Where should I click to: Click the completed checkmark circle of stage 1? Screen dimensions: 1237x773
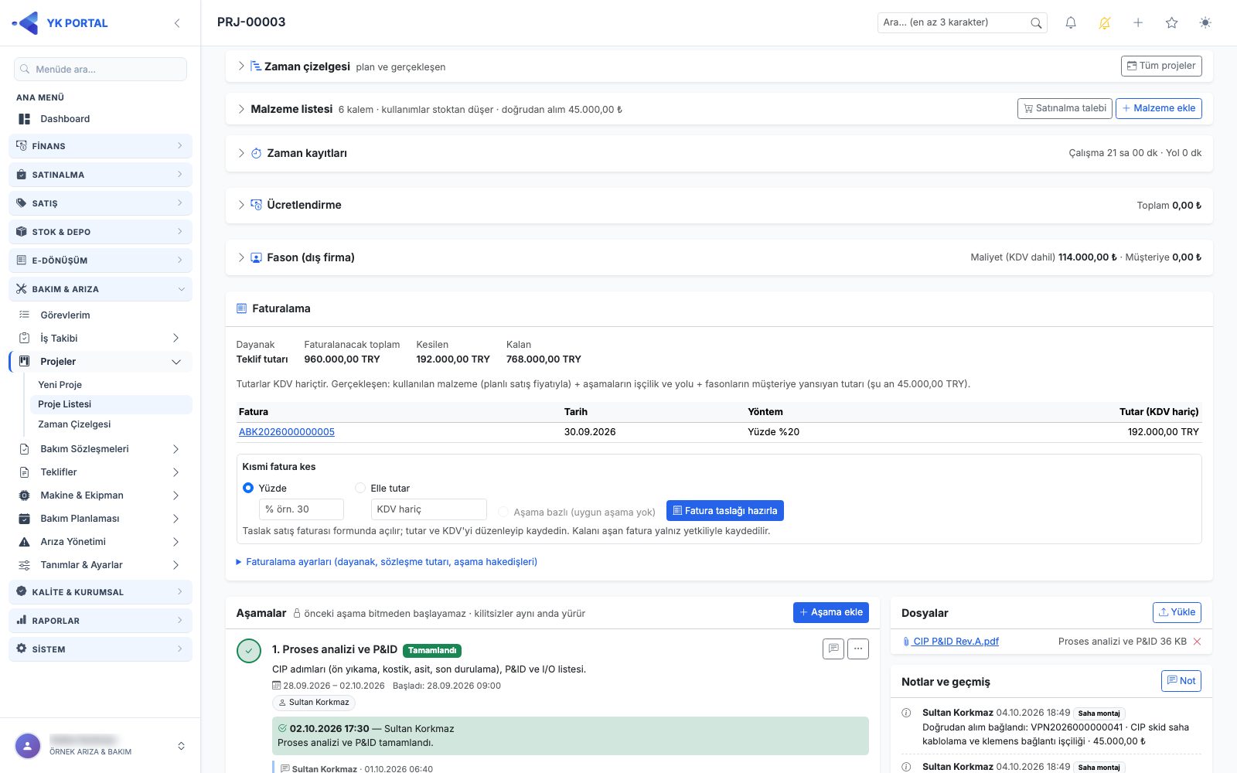249,651
